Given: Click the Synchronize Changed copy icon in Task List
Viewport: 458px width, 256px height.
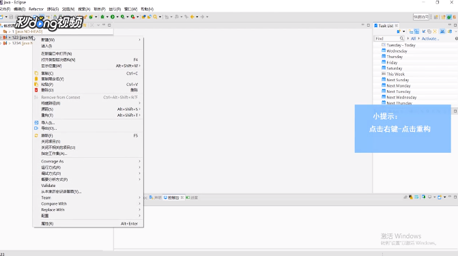Looking at the screenshot, I should tap(429, 31).
